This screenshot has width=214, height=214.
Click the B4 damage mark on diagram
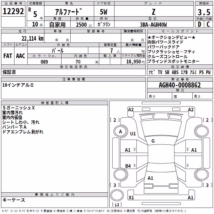128,166
